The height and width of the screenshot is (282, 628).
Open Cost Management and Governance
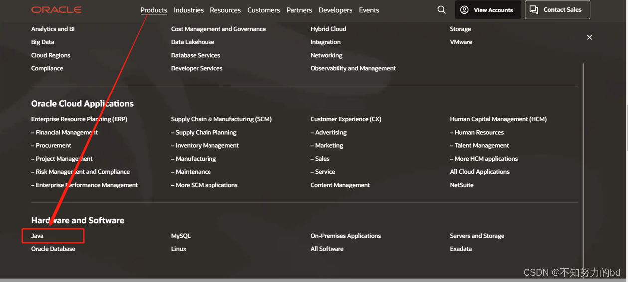coord(218,29)
